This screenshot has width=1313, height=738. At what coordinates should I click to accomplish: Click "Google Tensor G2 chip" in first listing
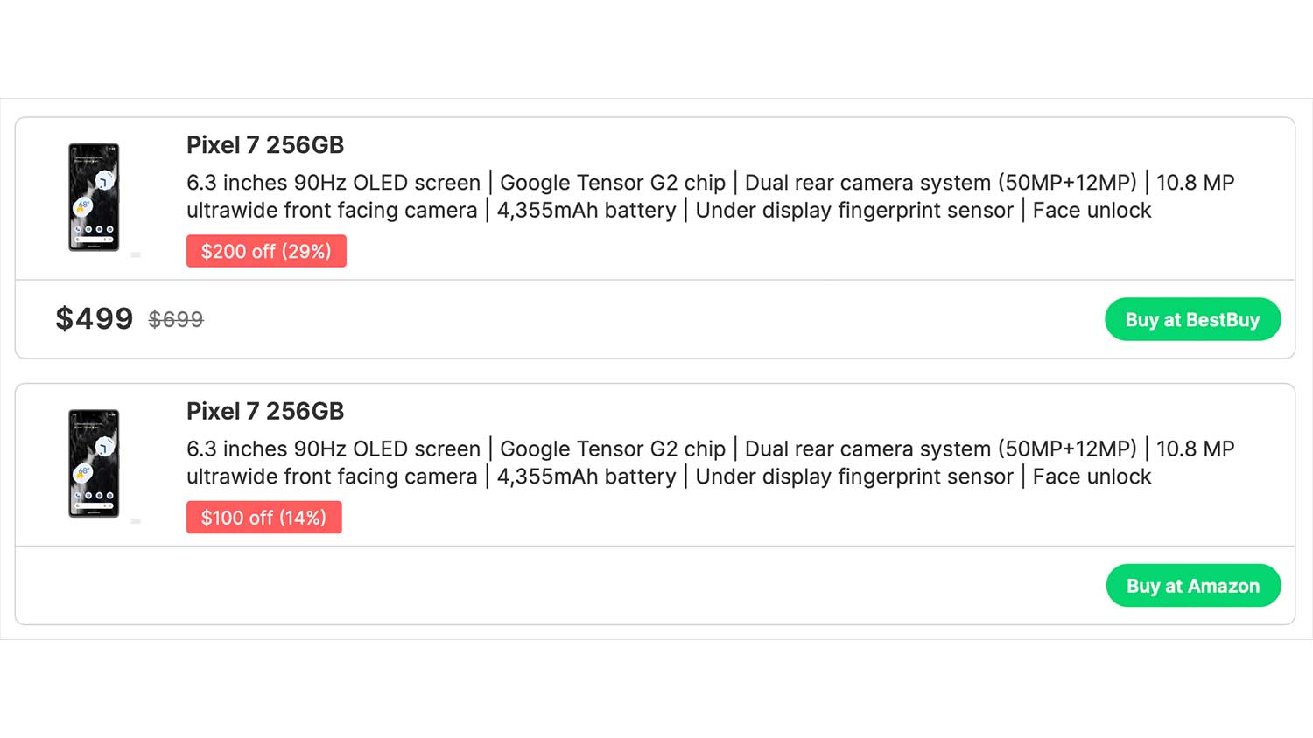pos(613,183)
